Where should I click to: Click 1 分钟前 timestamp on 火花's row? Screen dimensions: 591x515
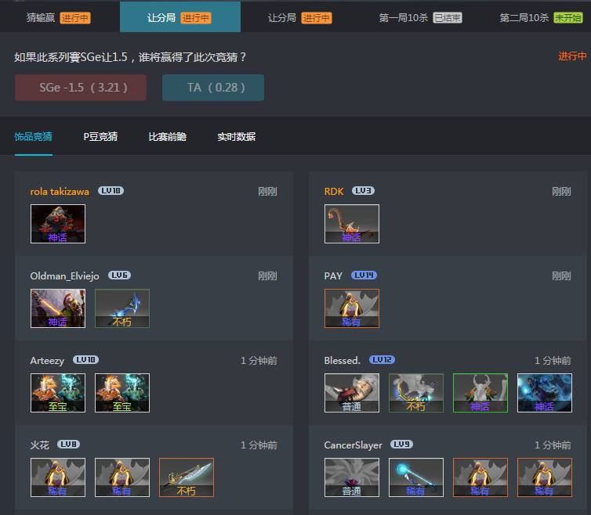coord(259,445)
